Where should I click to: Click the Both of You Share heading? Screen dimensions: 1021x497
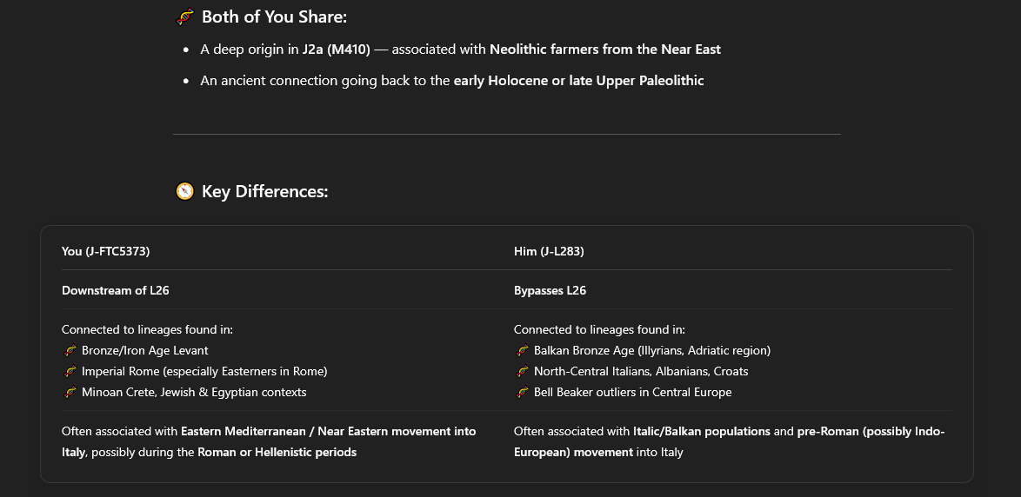(x=274, y=17)
